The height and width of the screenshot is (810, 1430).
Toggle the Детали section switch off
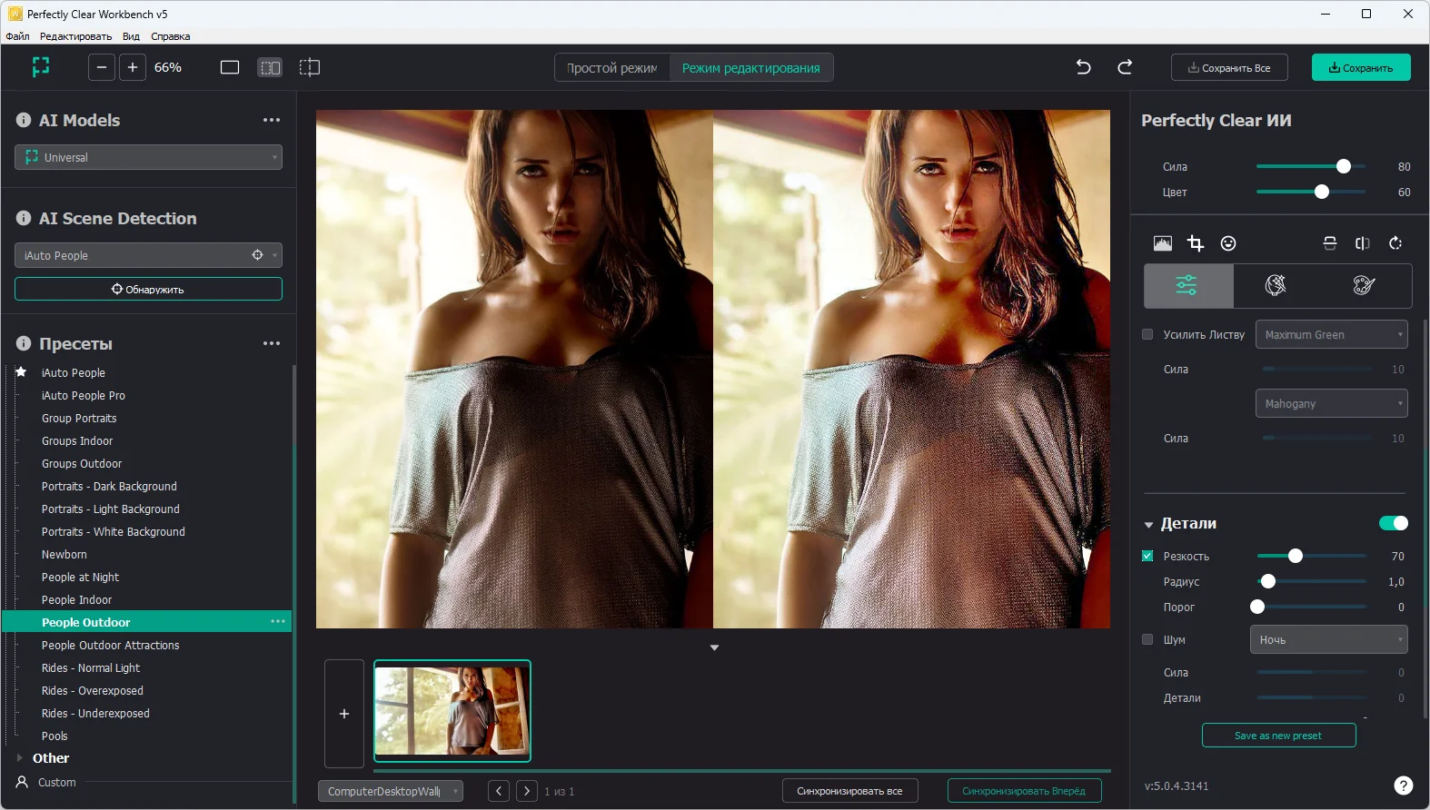click(x=1393, y=523)
